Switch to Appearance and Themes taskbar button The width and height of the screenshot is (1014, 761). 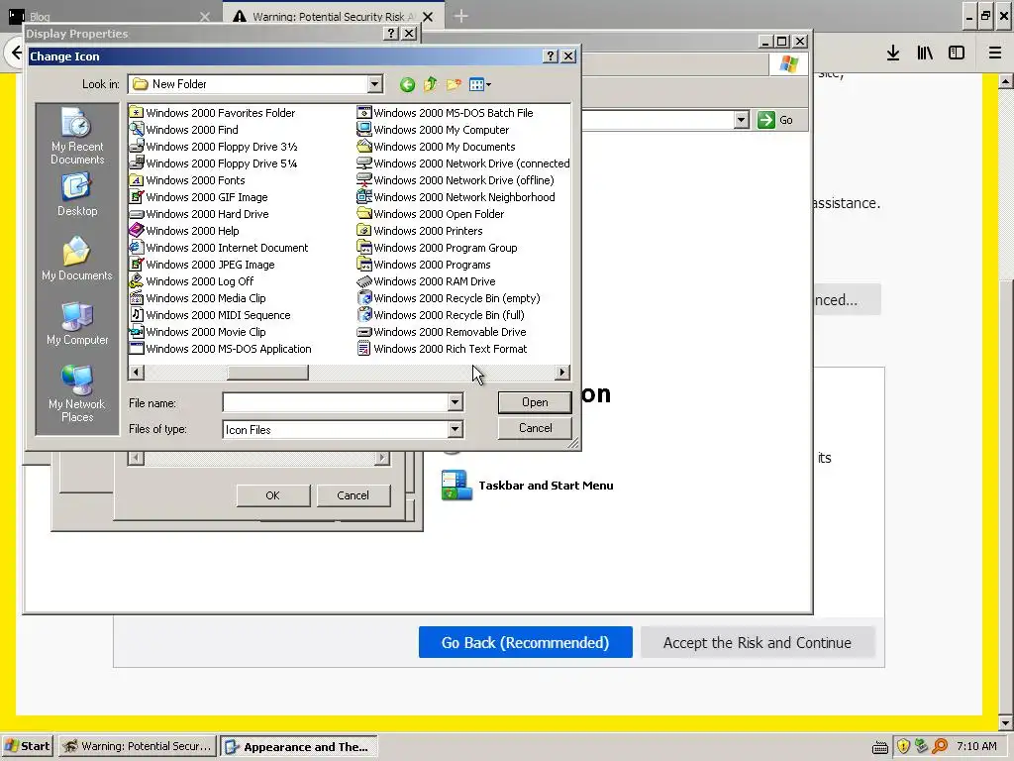[x=298, y=746]
